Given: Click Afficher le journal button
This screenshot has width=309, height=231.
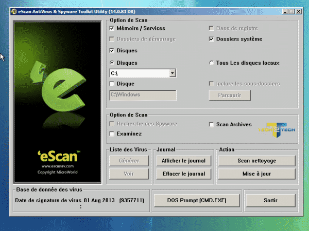Looking at the screenshot, I should (x=184, y=161).
